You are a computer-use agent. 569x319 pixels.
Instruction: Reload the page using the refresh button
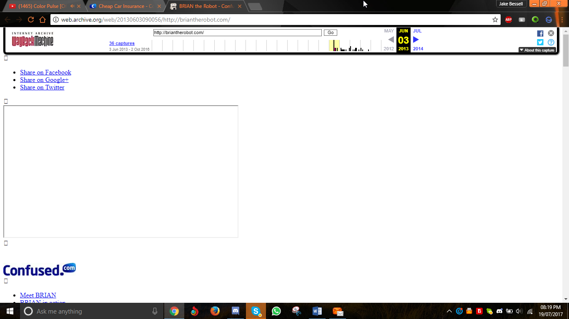[30, 20]
